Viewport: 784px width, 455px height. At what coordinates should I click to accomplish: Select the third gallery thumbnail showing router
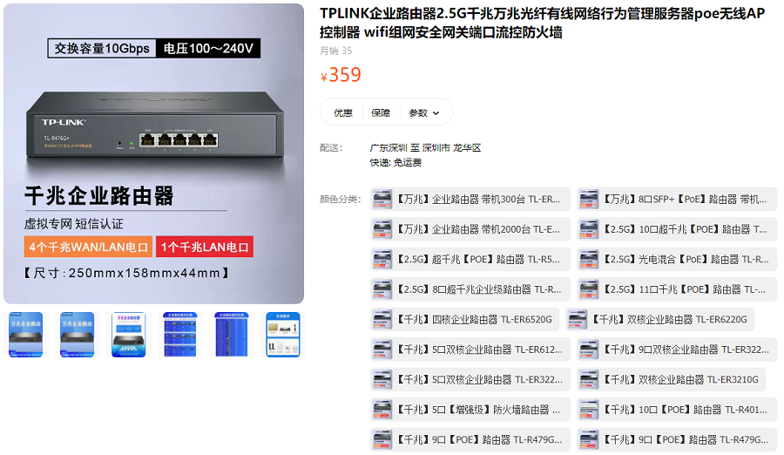tap(129, 335)
